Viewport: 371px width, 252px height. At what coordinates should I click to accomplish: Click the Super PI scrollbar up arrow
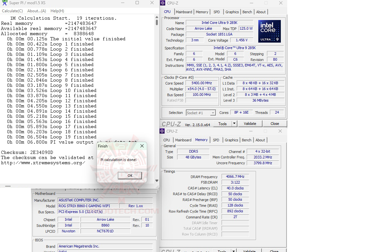pos(157,17)
